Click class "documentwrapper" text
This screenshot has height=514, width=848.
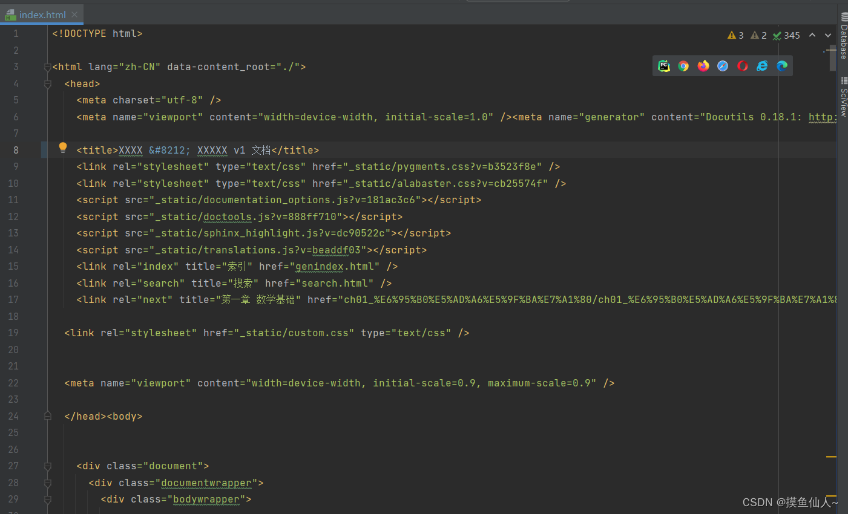206,483
